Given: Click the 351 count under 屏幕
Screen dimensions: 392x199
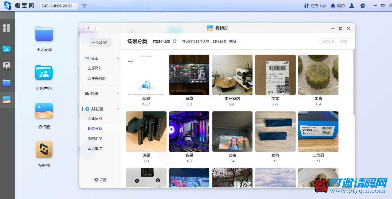Looking at the screenshot, I should (189, 104).
